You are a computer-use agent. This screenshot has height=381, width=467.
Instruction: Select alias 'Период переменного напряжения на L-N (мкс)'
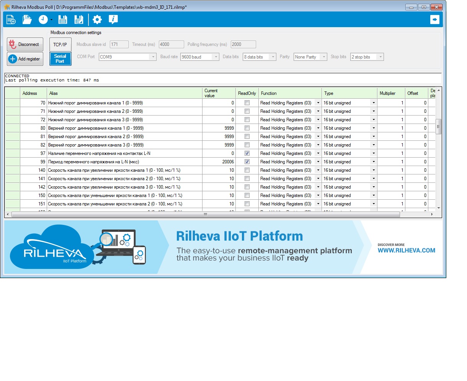pos(124,162)
